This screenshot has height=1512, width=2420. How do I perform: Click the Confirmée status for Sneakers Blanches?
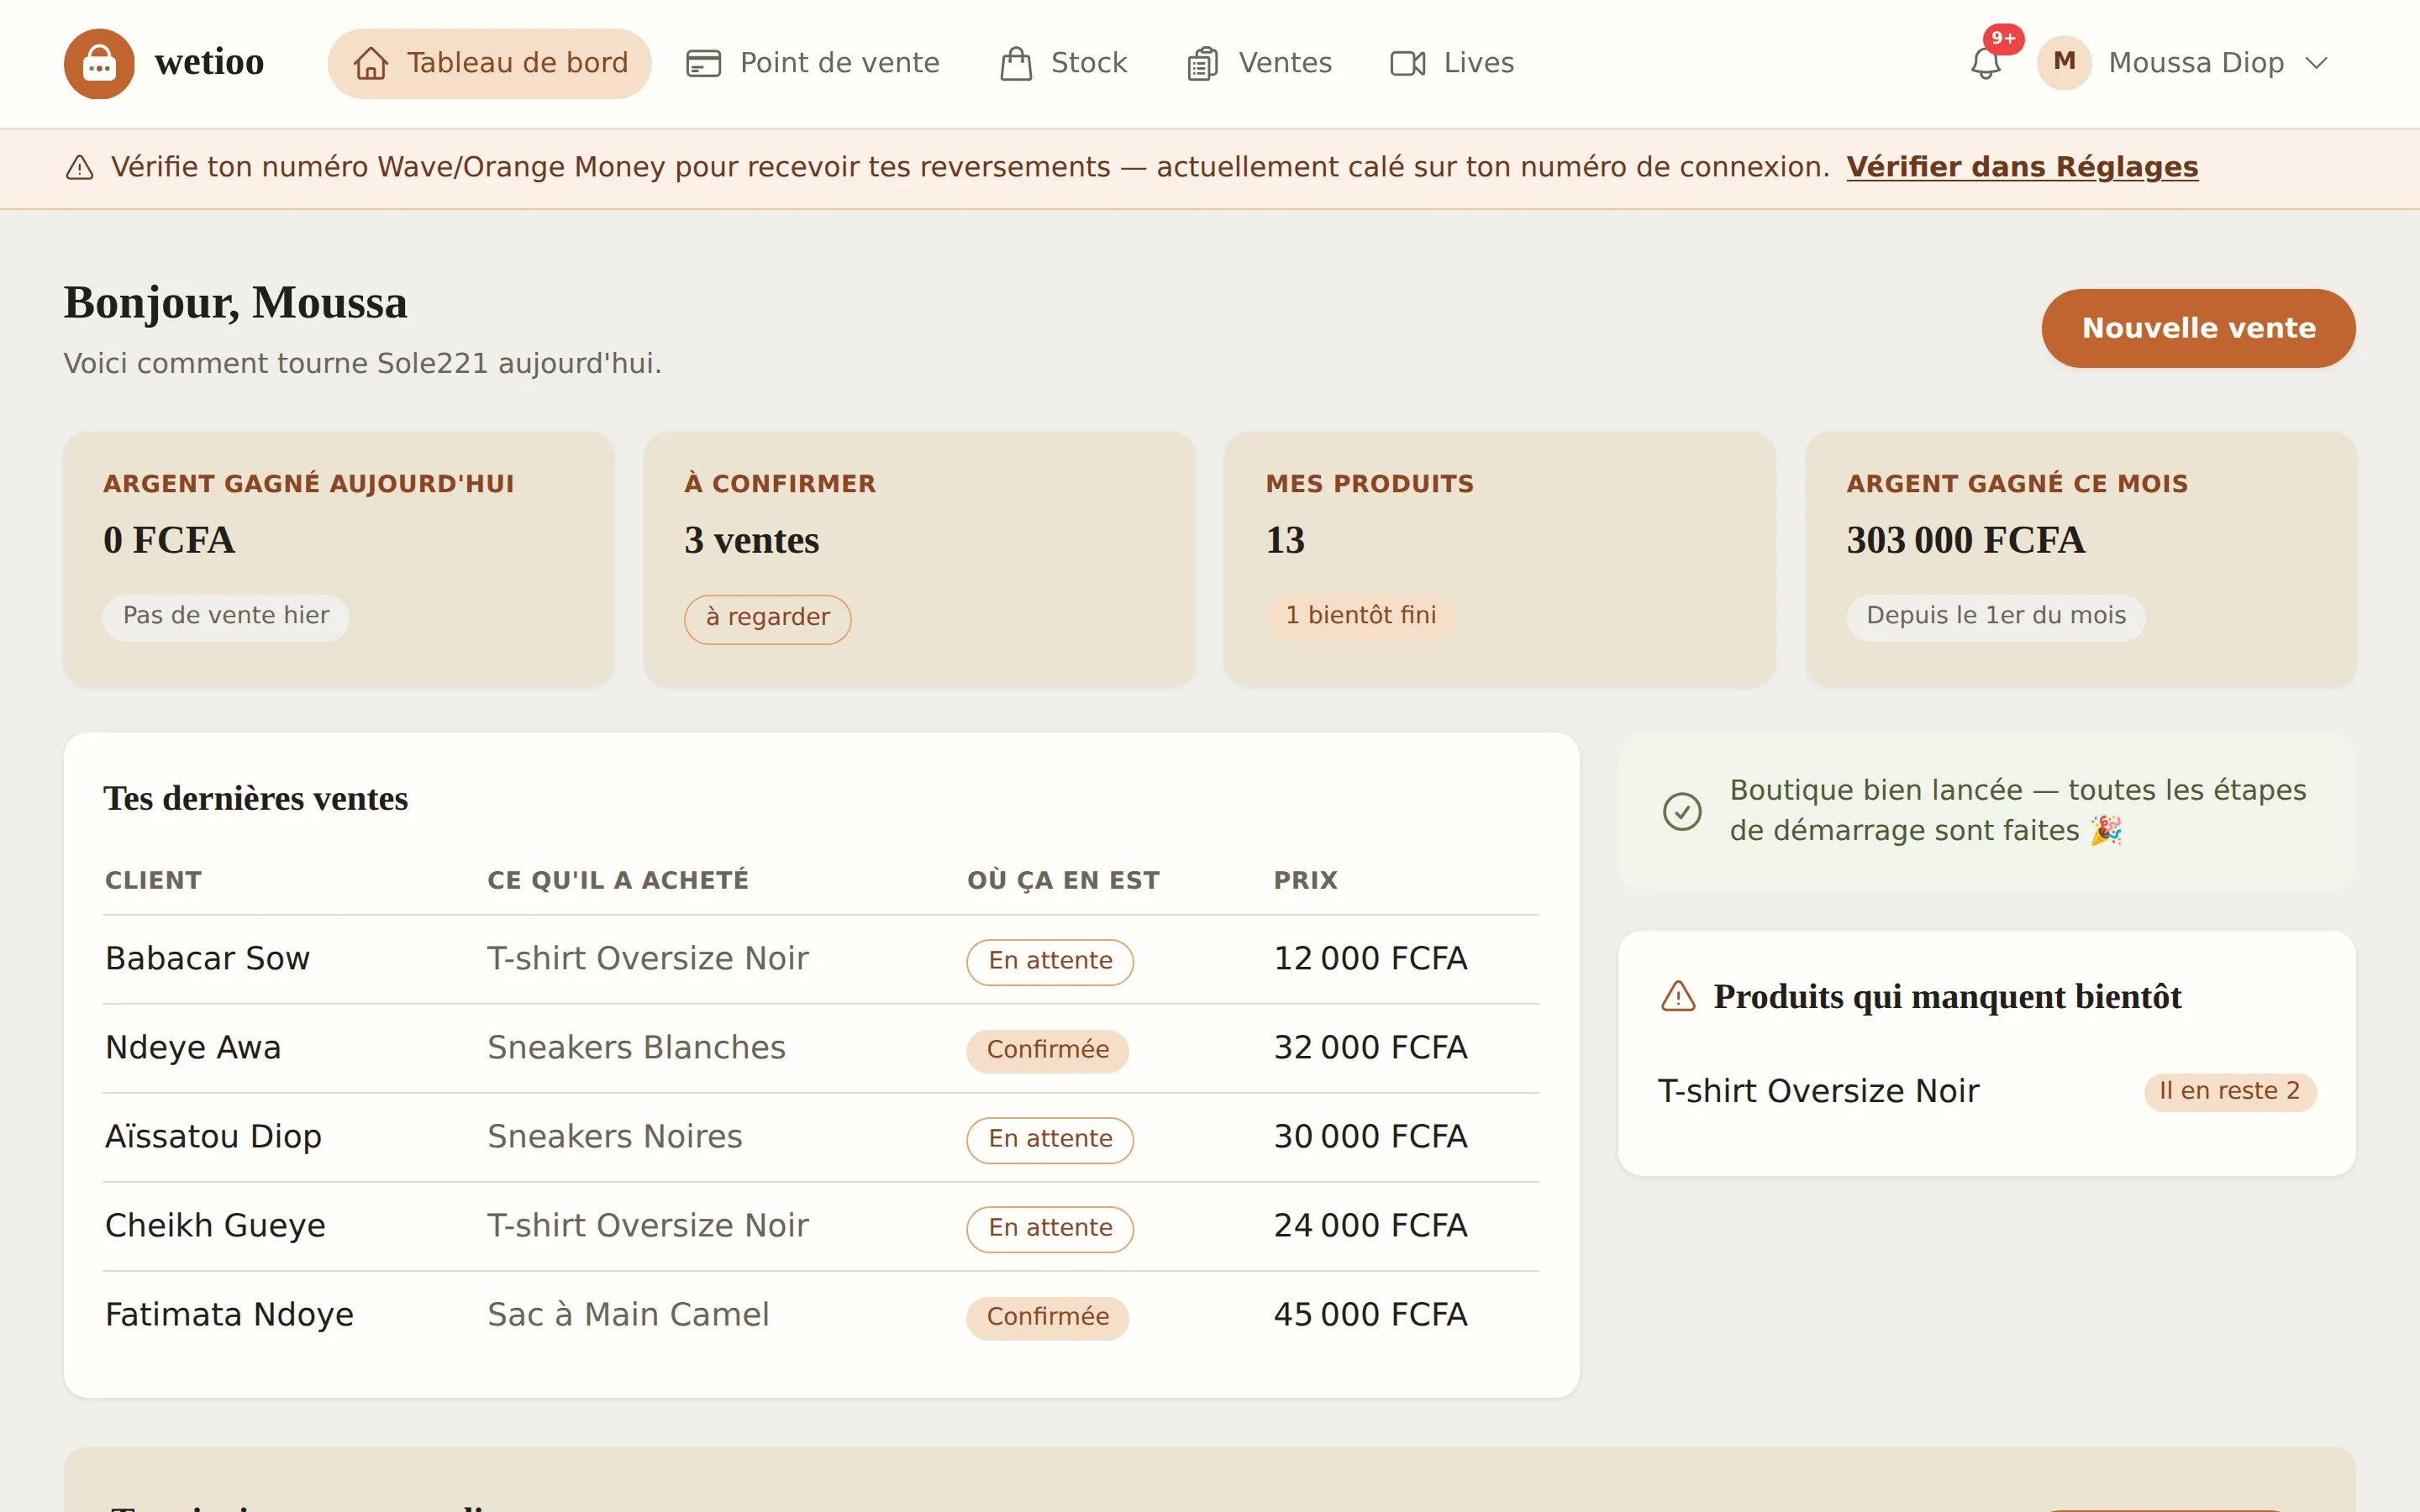pyautogui.click(x=1047, y=1051)
